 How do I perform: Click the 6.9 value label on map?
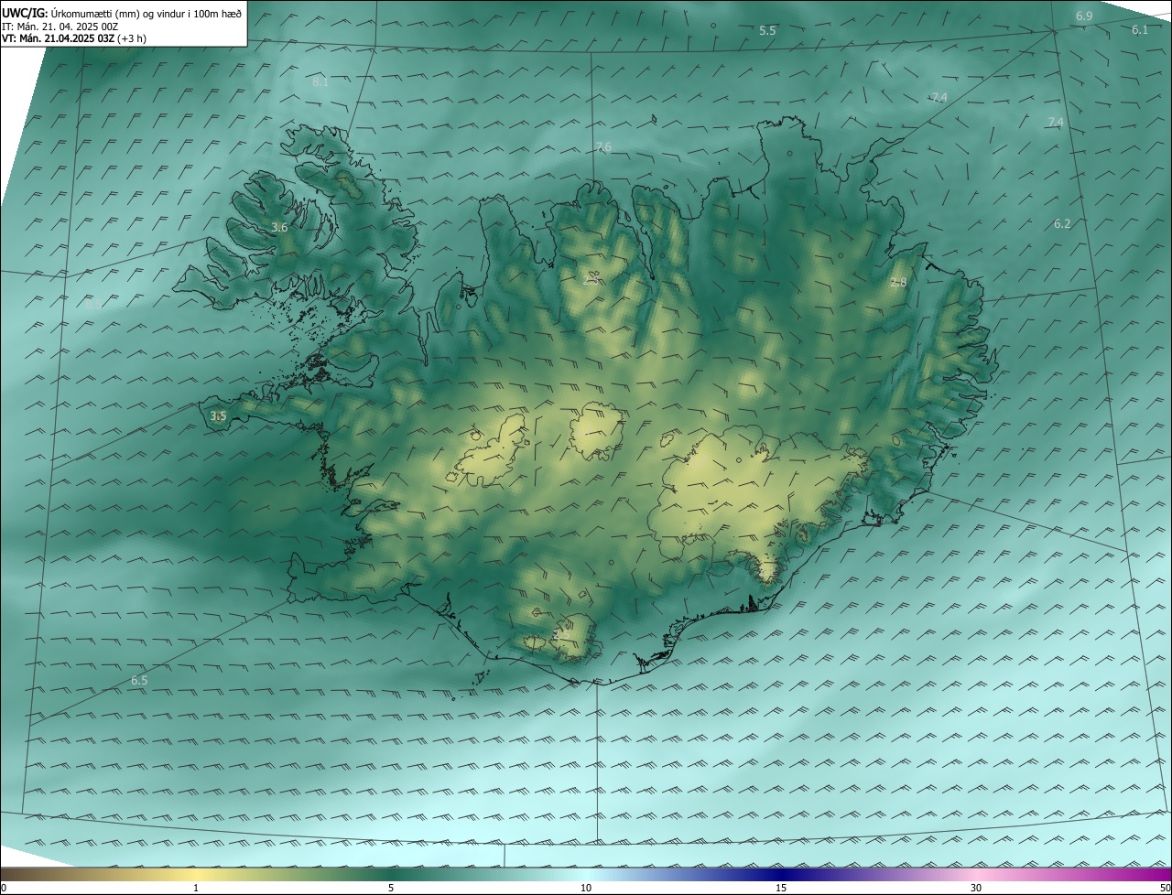1084,16
